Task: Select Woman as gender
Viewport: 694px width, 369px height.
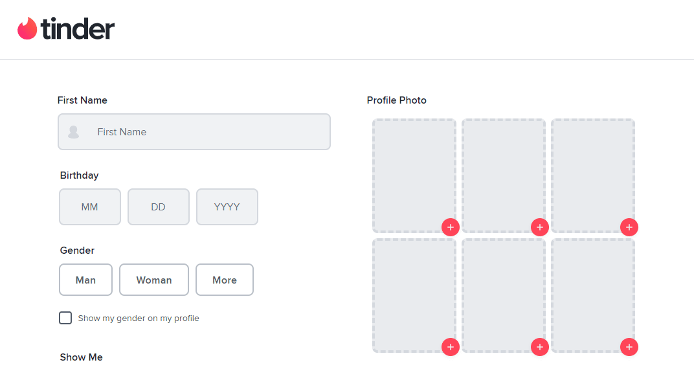Action: [154, 280]
